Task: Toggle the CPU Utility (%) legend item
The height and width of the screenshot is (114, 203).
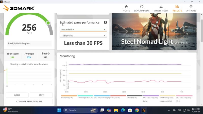Action: [x=134, y=97]
